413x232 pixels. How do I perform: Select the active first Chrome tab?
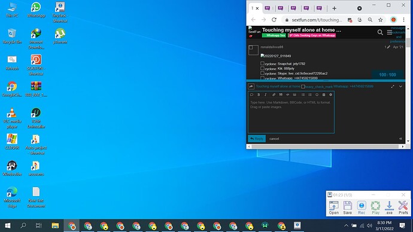tap(255, 8)
